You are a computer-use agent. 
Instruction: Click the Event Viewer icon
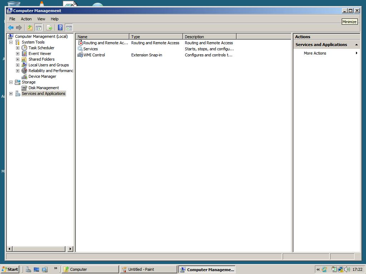(24, 54)
